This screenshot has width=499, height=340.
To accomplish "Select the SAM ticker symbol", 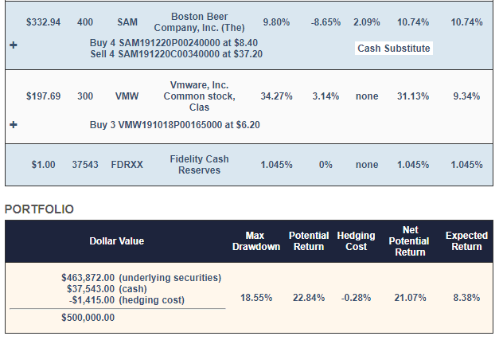I will click(x=127, y=22).
